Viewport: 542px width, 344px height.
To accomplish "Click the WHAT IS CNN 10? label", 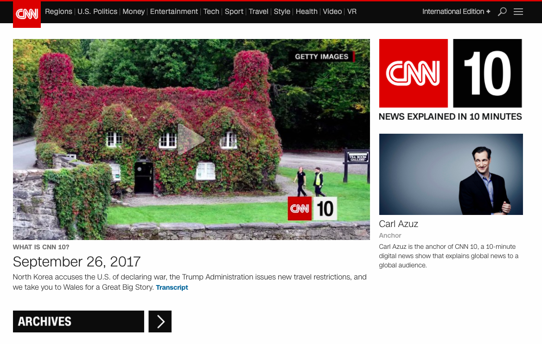I will [41, 247].
